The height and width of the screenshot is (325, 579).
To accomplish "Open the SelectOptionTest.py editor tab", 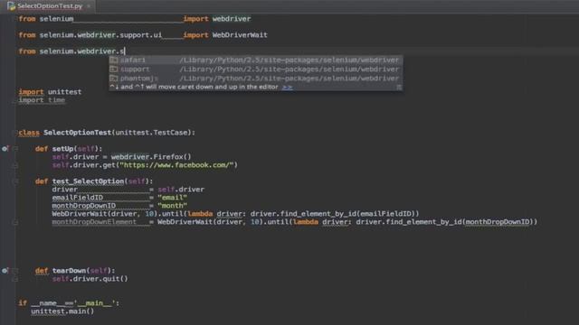I will tap(49, 6).
